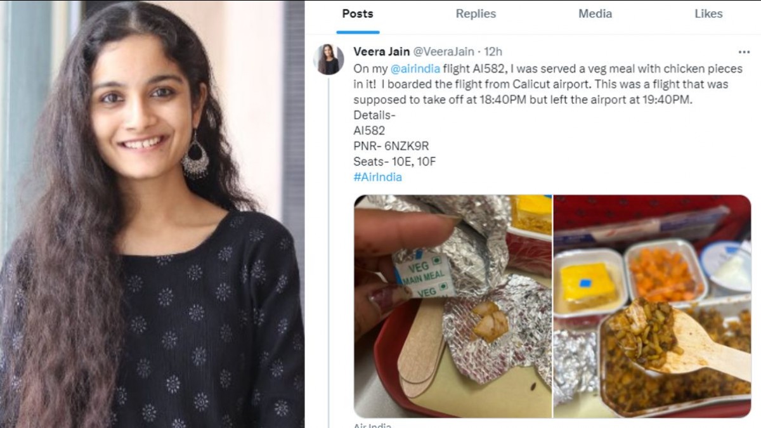
Task: Click the 'Details-' line in tweet
Action: (374, 115)
